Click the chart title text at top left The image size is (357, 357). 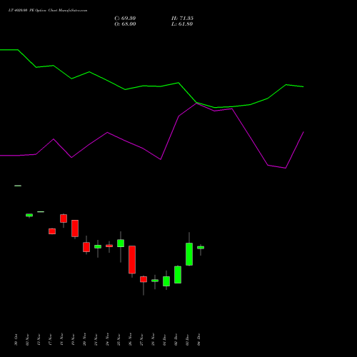point(48,11)
